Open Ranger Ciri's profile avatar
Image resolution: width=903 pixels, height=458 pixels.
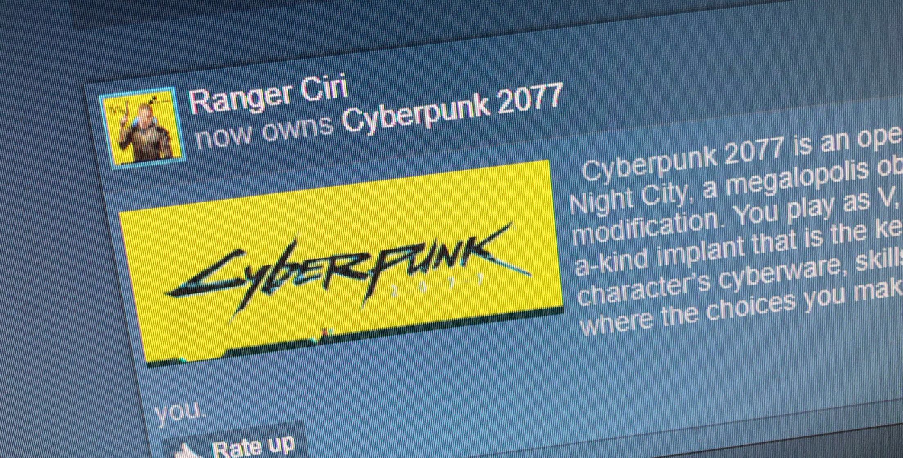[142, 126]
